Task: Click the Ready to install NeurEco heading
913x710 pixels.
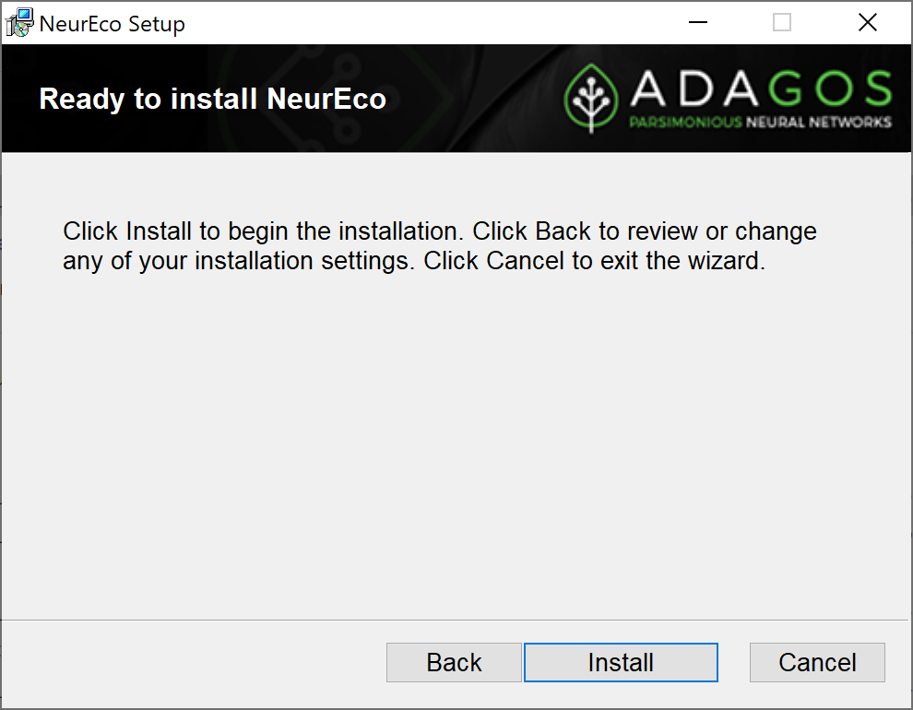Action: click(x=212, y=99)
